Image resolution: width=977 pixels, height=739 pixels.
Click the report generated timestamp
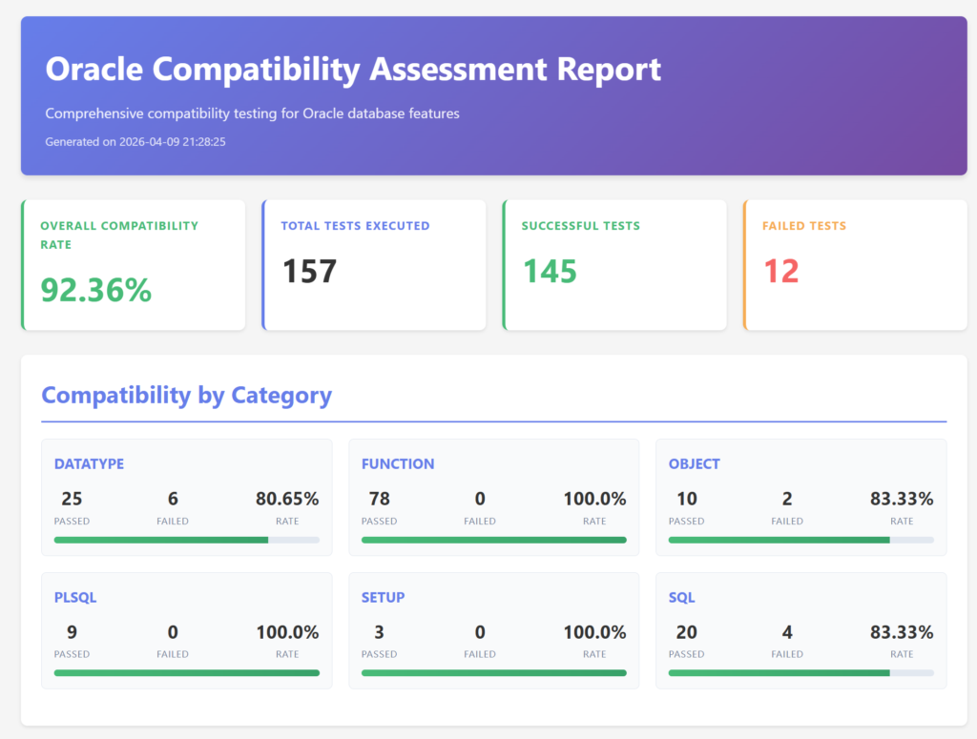[135, 142]
